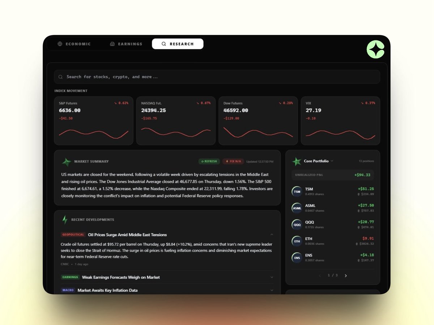Click the MACRO tag
The width and height of the screenshot is (434, 325).
click(68, 290)
